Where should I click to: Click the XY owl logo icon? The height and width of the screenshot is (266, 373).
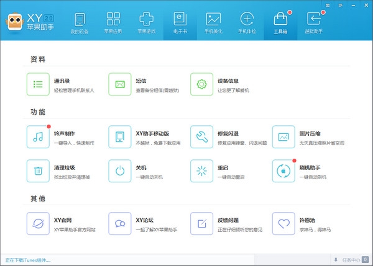coord(15,22)
